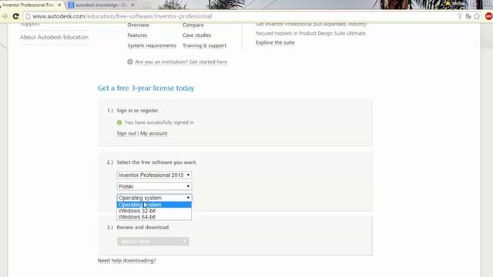Close the autodesk knowledge tab
The height and width of the screenshot is (277, 493).
point(132,5)
